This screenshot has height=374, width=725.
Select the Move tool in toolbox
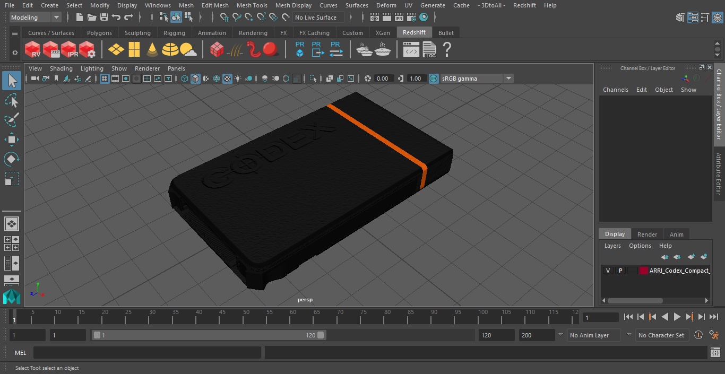coord(11,140)
